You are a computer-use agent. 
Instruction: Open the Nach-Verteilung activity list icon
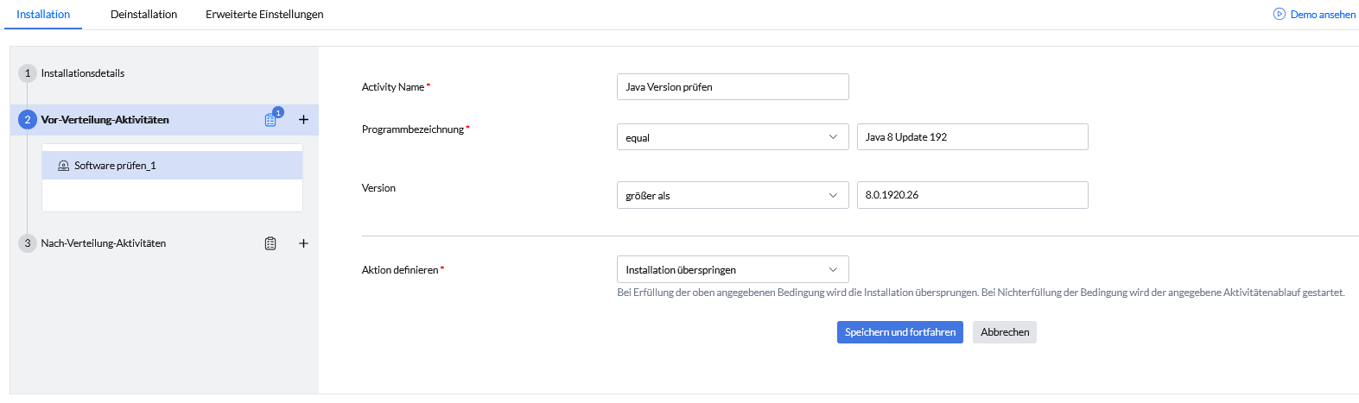pyautogui.click(x=270, y=243)
